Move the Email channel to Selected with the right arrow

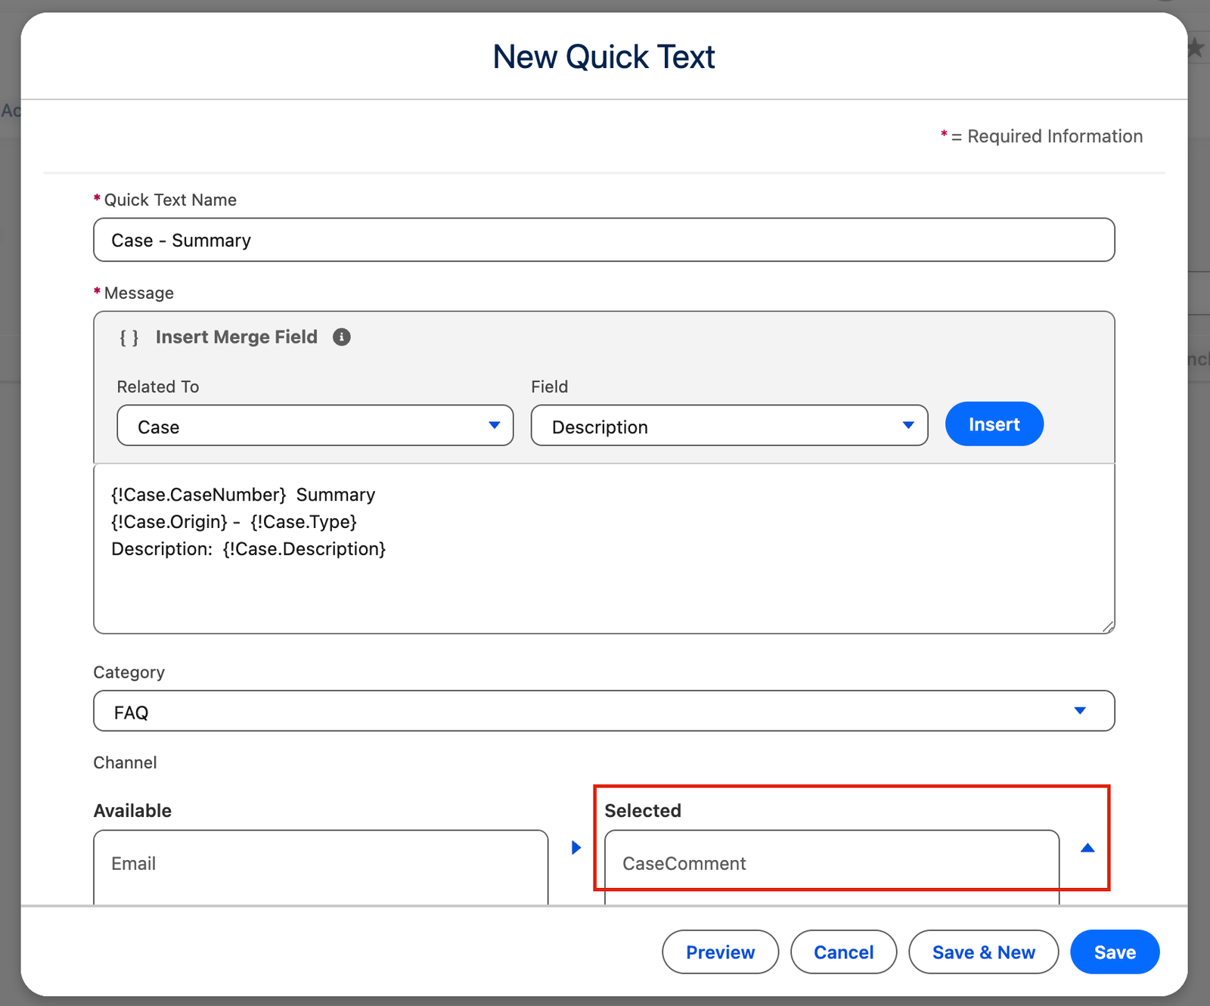coord(576,847)
